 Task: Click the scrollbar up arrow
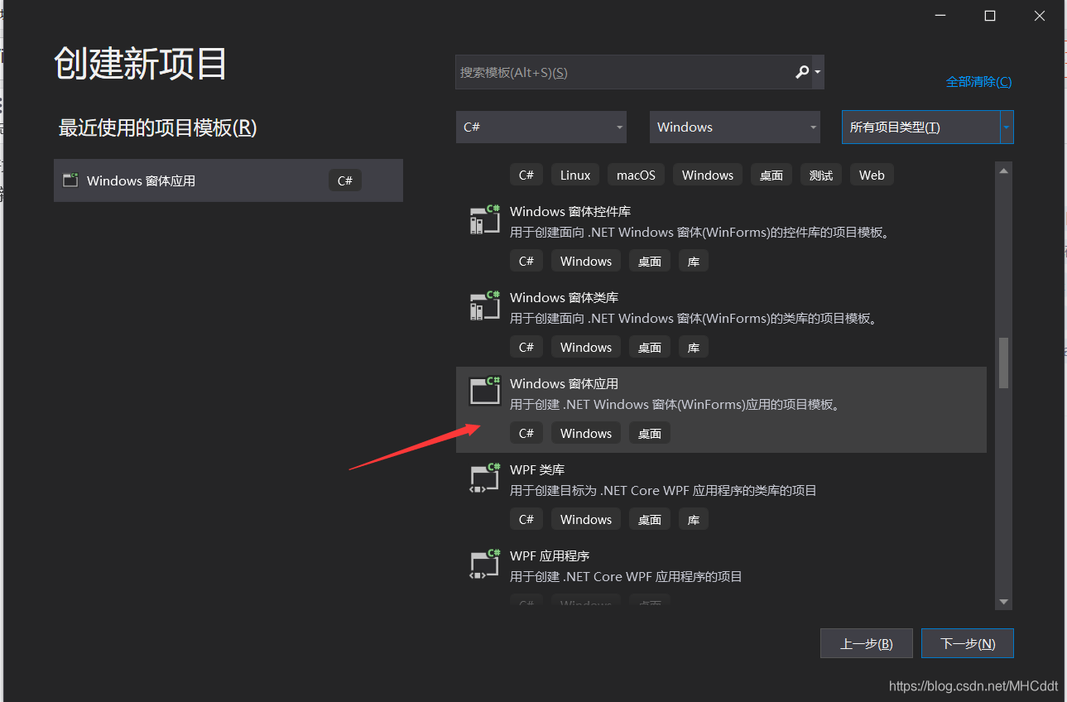click(1003, 171)
